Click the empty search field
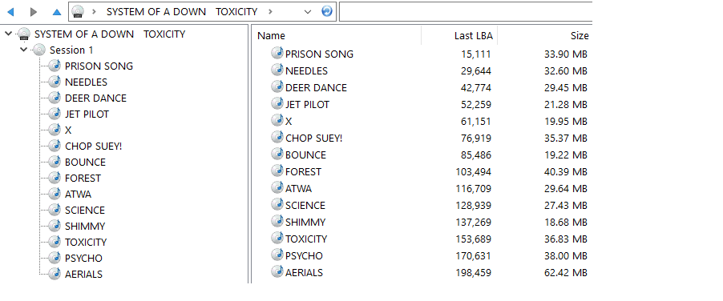Viewport: 723px width, 301px height. tap(466, 11)
